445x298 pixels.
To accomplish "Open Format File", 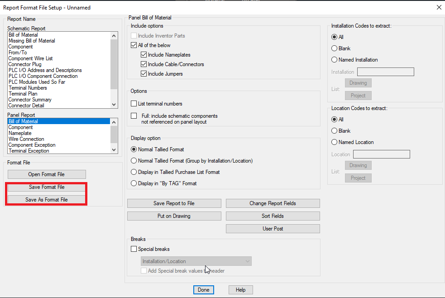I will point(46,174).
